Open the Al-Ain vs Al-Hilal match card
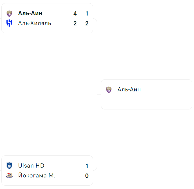The height and width of the screenshot is (189, 194). [x=47, y=18]
